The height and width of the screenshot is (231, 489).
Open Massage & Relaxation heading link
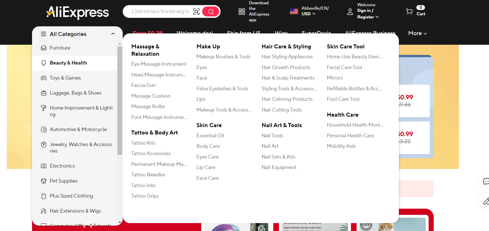[x=145, y=50]
